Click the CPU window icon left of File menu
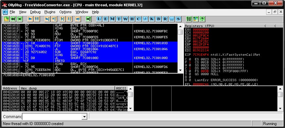285x128 pixels. 5,12
